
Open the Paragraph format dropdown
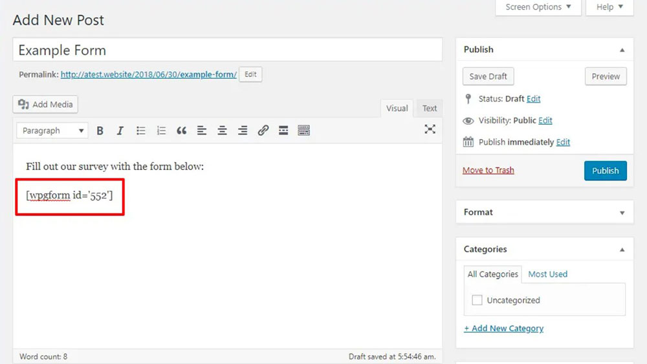coord(52,131)
